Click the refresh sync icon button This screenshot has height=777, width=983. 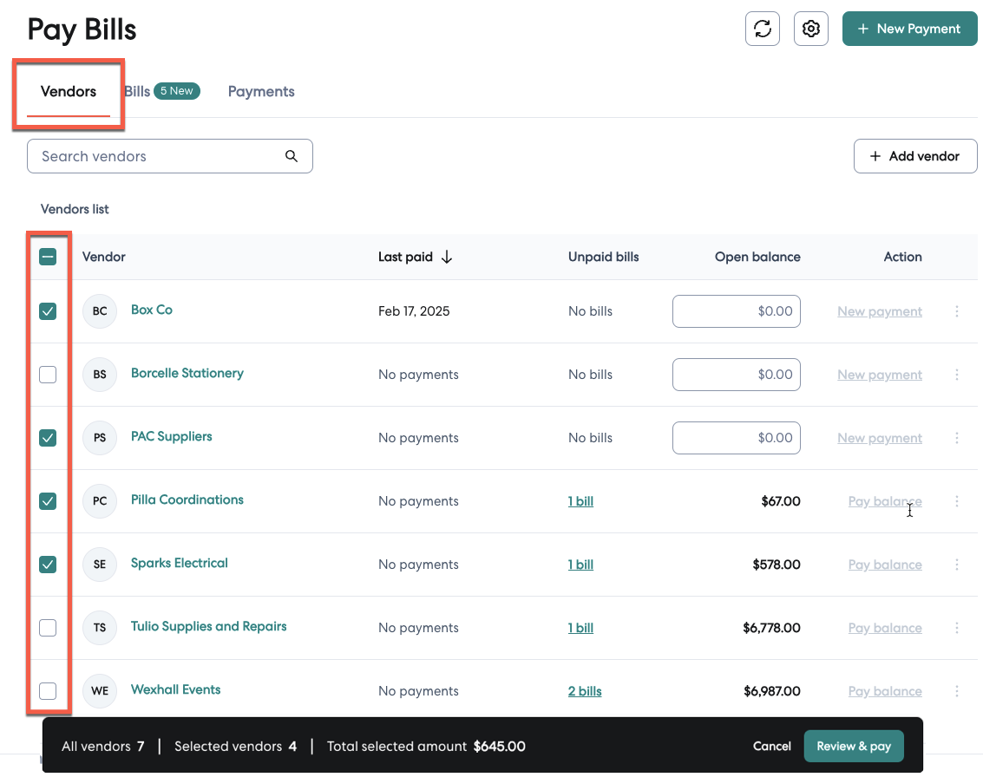click(763, 29)
